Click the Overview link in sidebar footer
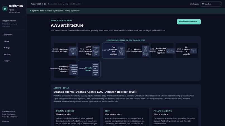Screen dimensions: 225x126 (x=6, y=121)
